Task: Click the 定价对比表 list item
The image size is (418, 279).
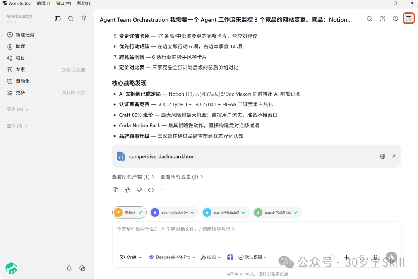Action: click(176, 67)
